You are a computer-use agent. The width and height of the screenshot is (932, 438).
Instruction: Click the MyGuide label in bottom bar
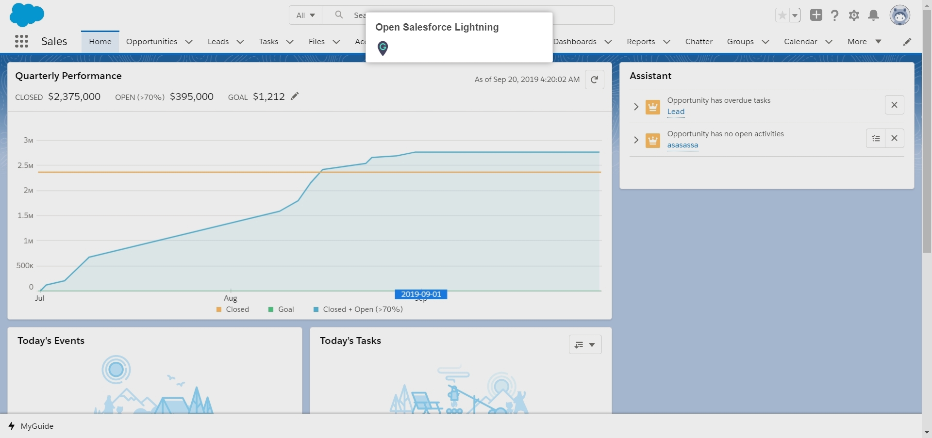click(37, 426)
